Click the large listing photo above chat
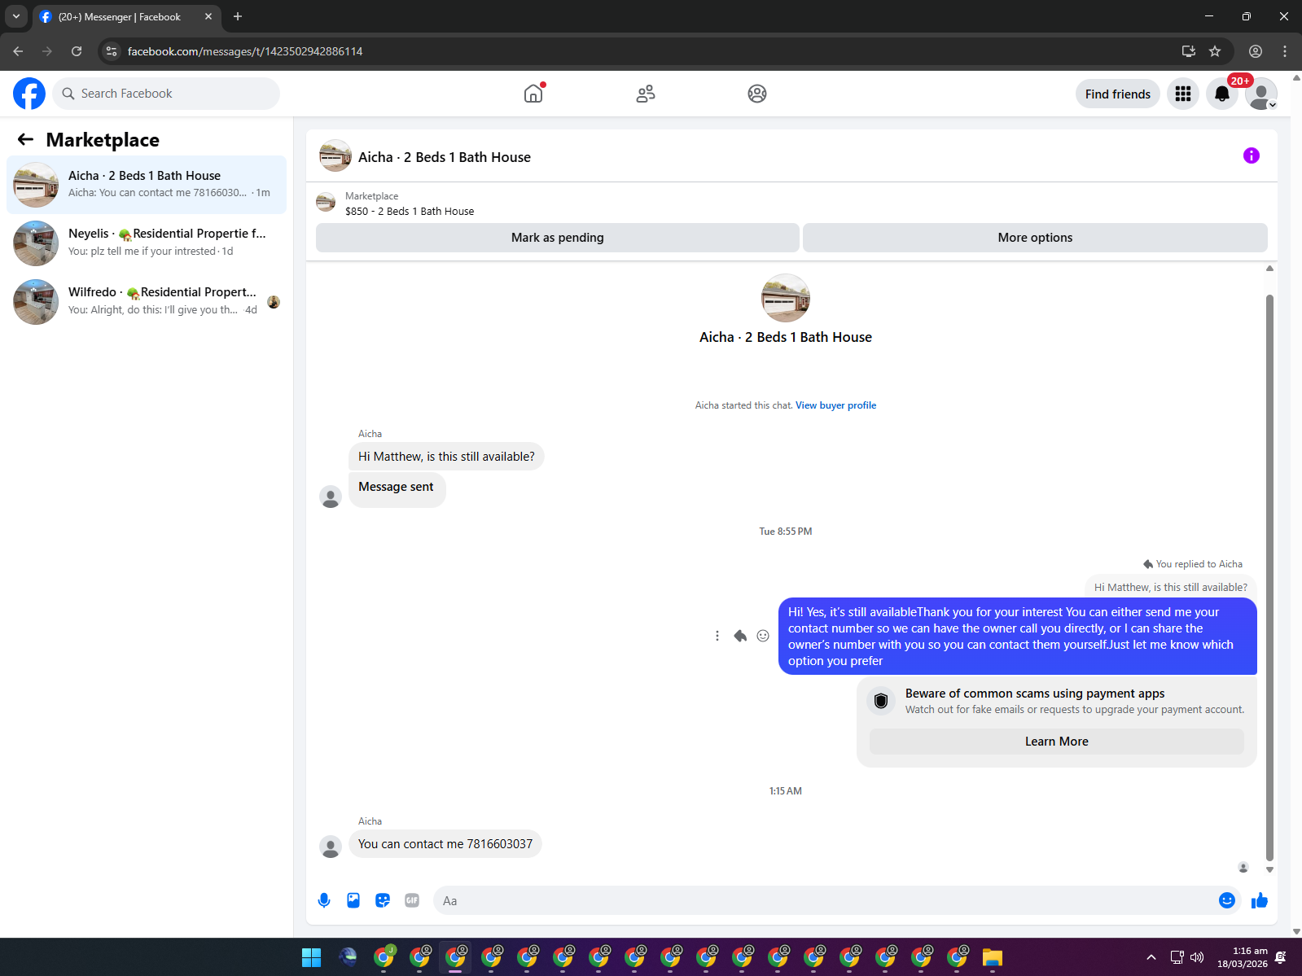Screen dimensions: 1302x976 coord(786,298)
